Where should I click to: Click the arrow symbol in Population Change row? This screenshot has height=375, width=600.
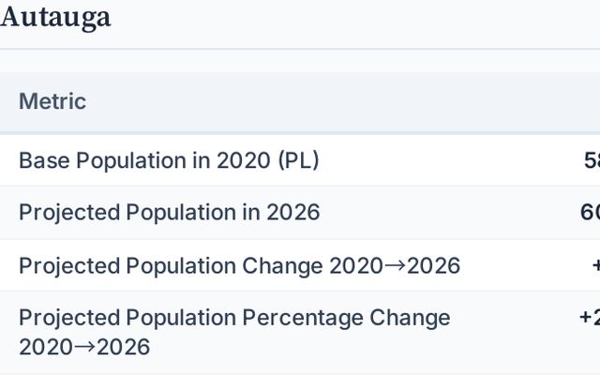(393, 265)
